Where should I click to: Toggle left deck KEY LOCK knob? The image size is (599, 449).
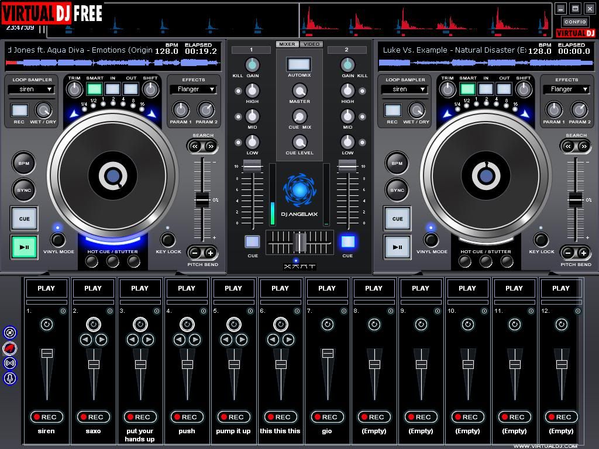point(168,240)
